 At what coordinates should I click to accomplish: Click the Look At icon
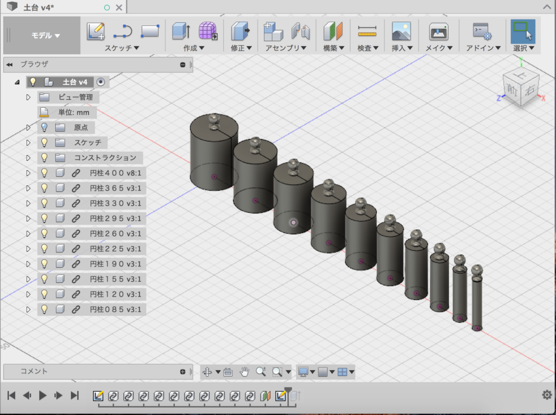pyautogui.click(x=228, y=372)
